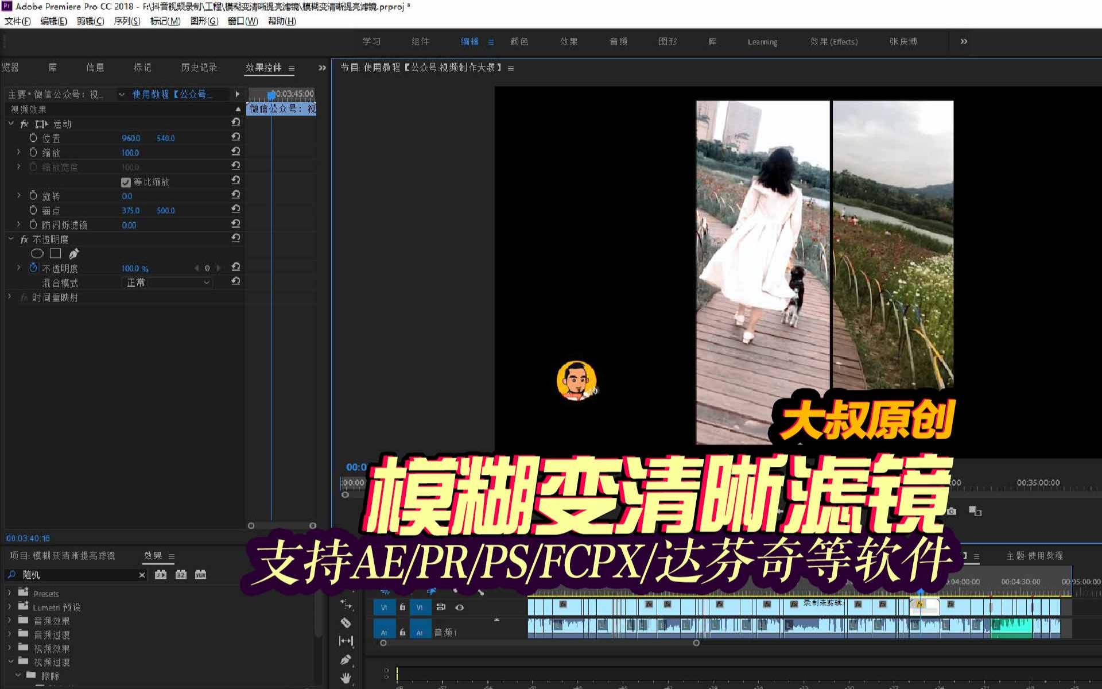
Task: Clear the 随机 search with the X button
Action: click(x=142, y=575)
